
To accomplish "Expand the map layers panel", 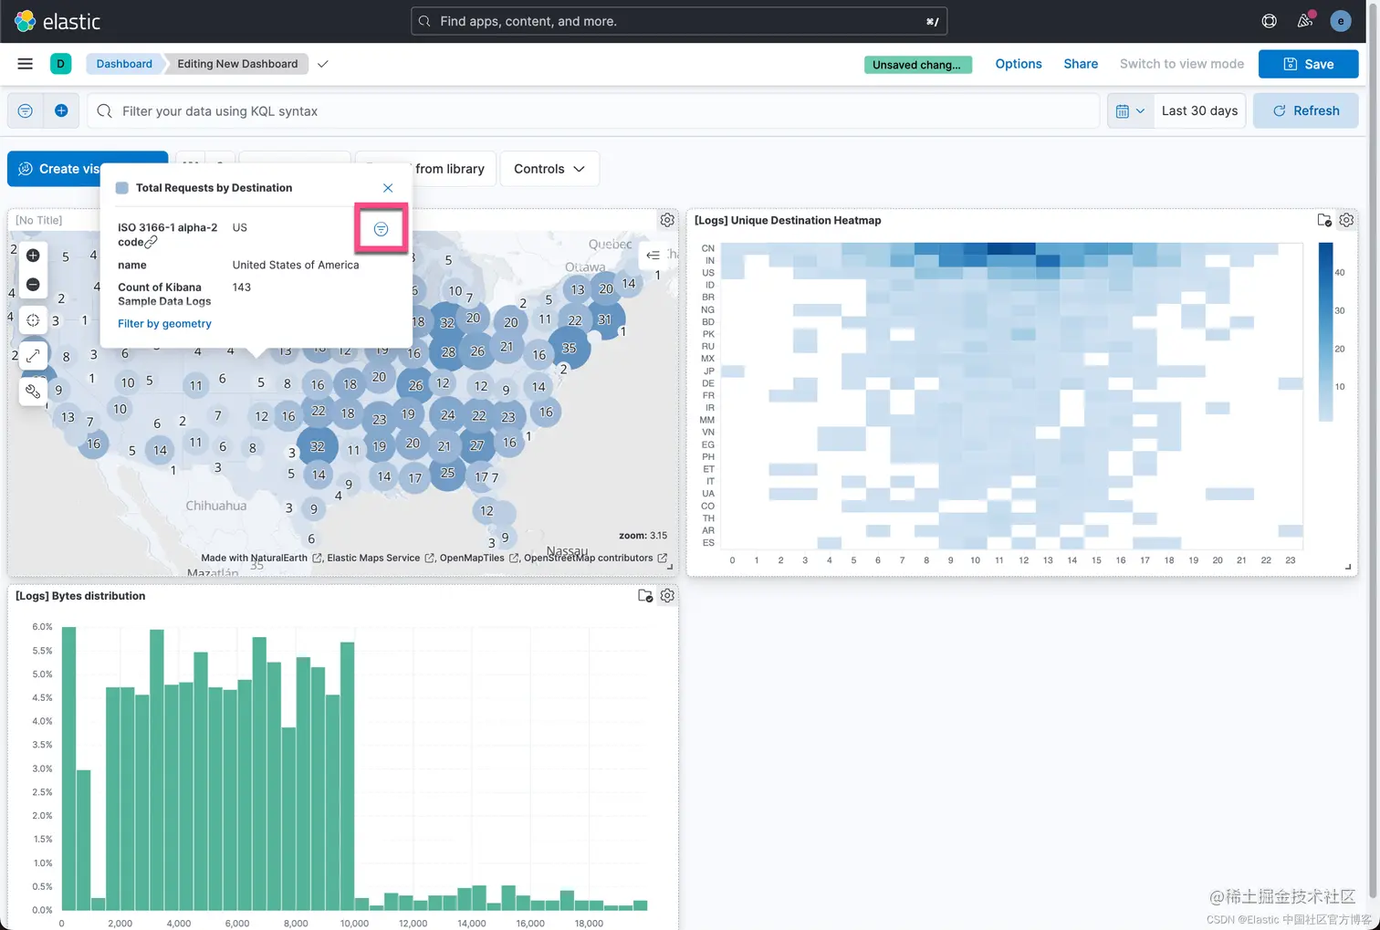I will pyautogui.click(x=653, y=256).
